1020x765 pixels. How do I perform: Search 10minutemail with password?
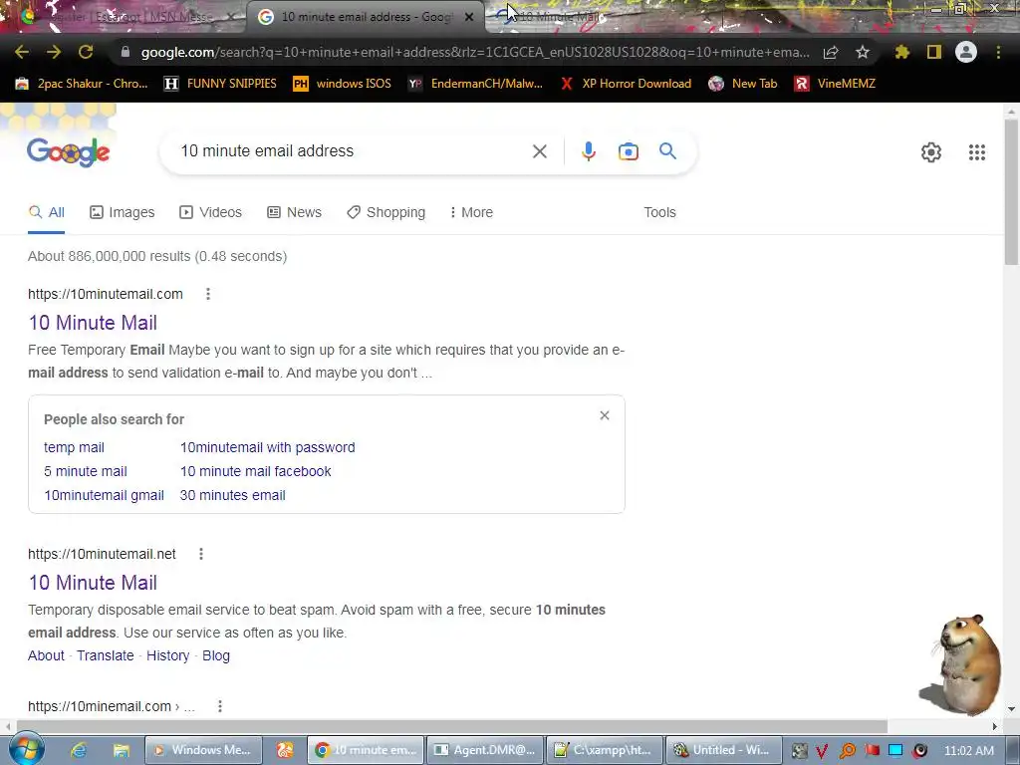point(267,447)
